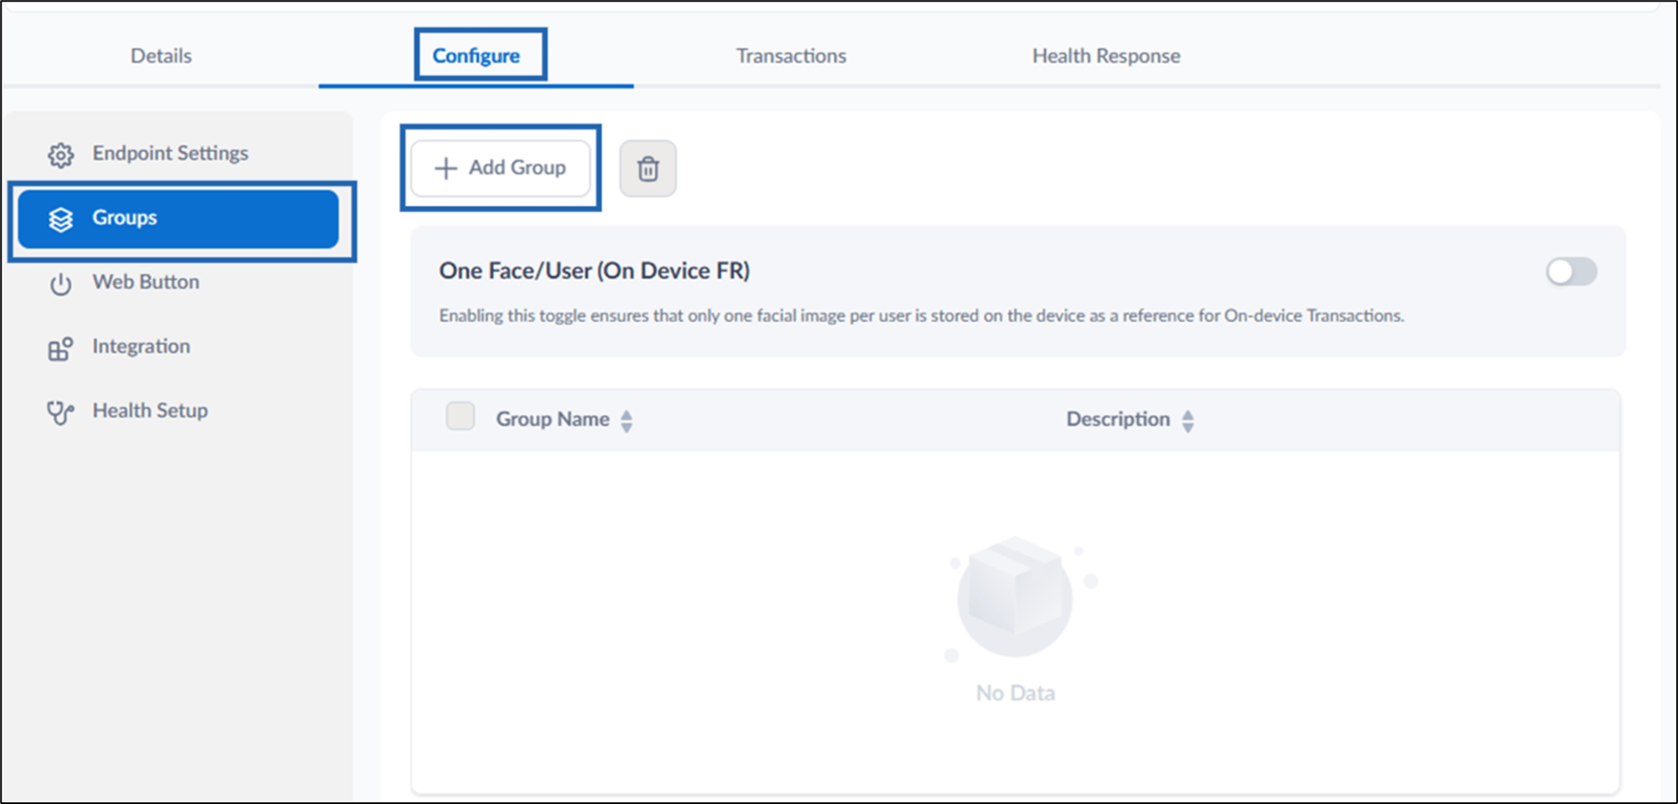1678x804 pixels.
Task: Click the Integration blocks icon
Action: point(60,348)
